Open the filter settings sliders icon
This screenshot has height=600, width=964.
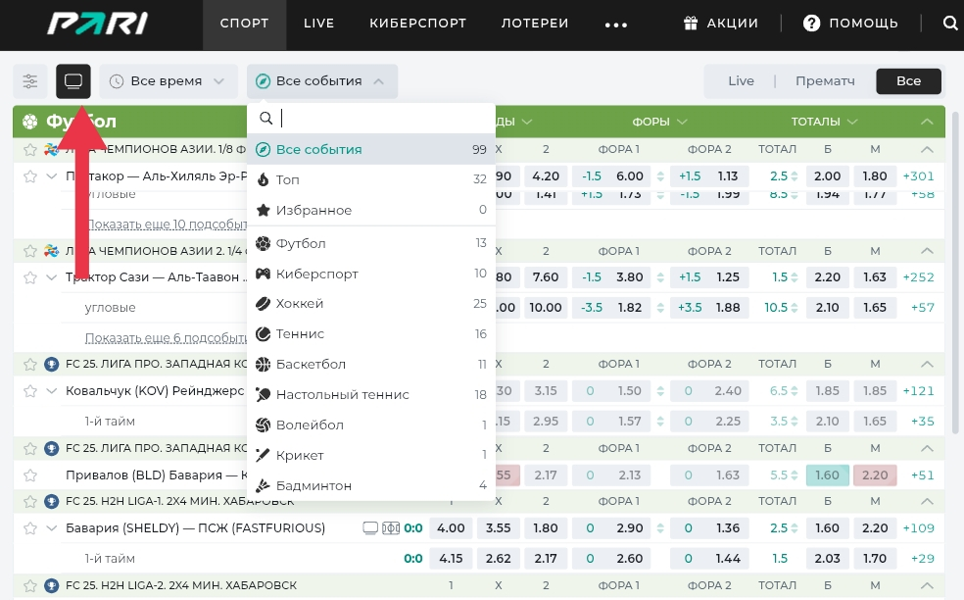click(x=31, y=81)
